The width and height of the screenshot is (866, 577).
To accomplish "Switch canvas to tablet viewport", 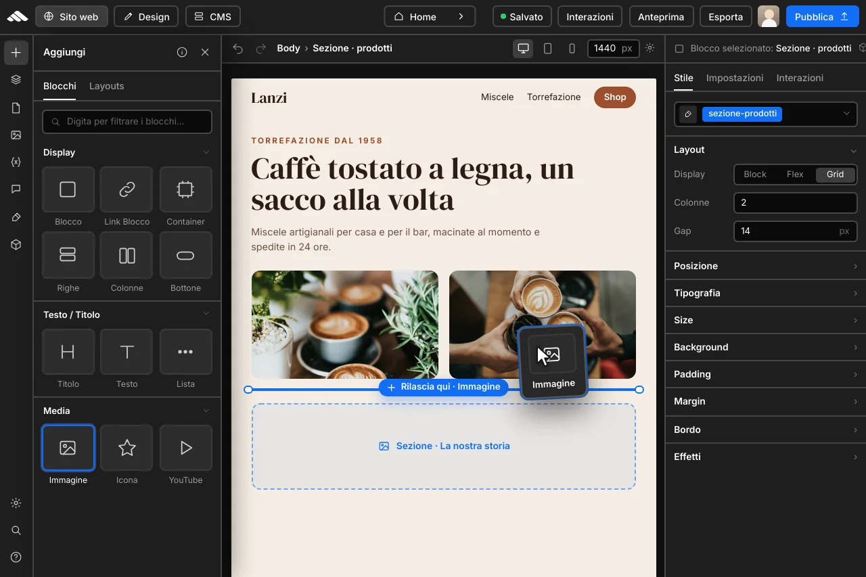I will (548, 48).
